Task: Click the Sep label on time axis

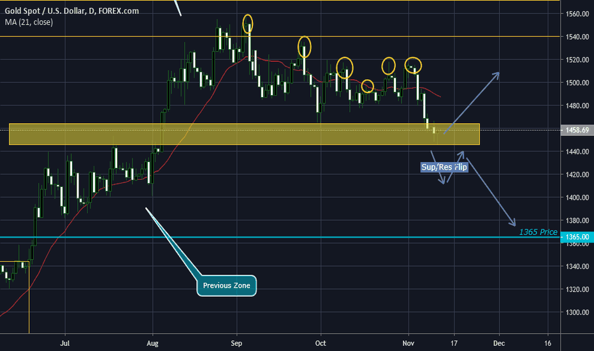Action: (236, 343)
